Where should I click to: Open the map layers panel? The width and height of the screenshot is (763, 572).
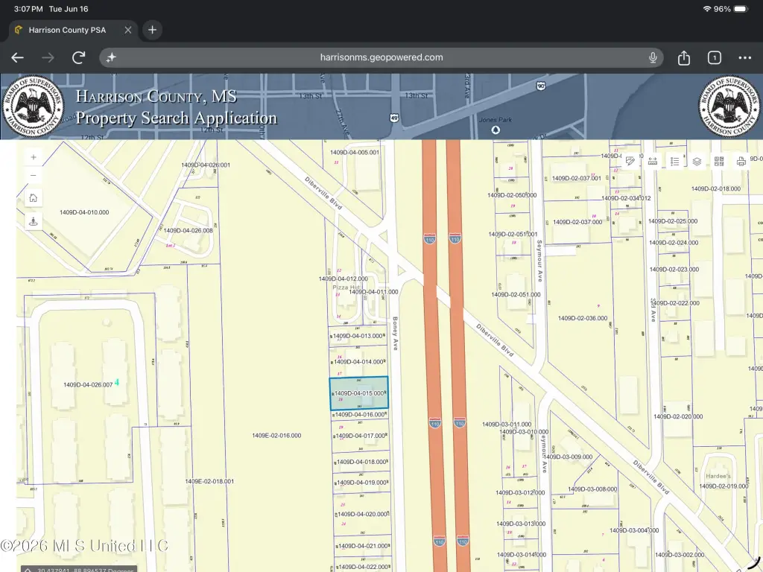[x=697, y=162]
